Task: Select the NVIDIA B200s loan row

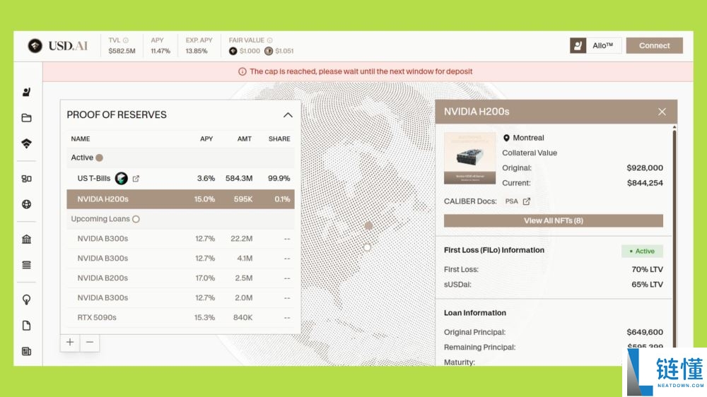Action: point(180,278)
